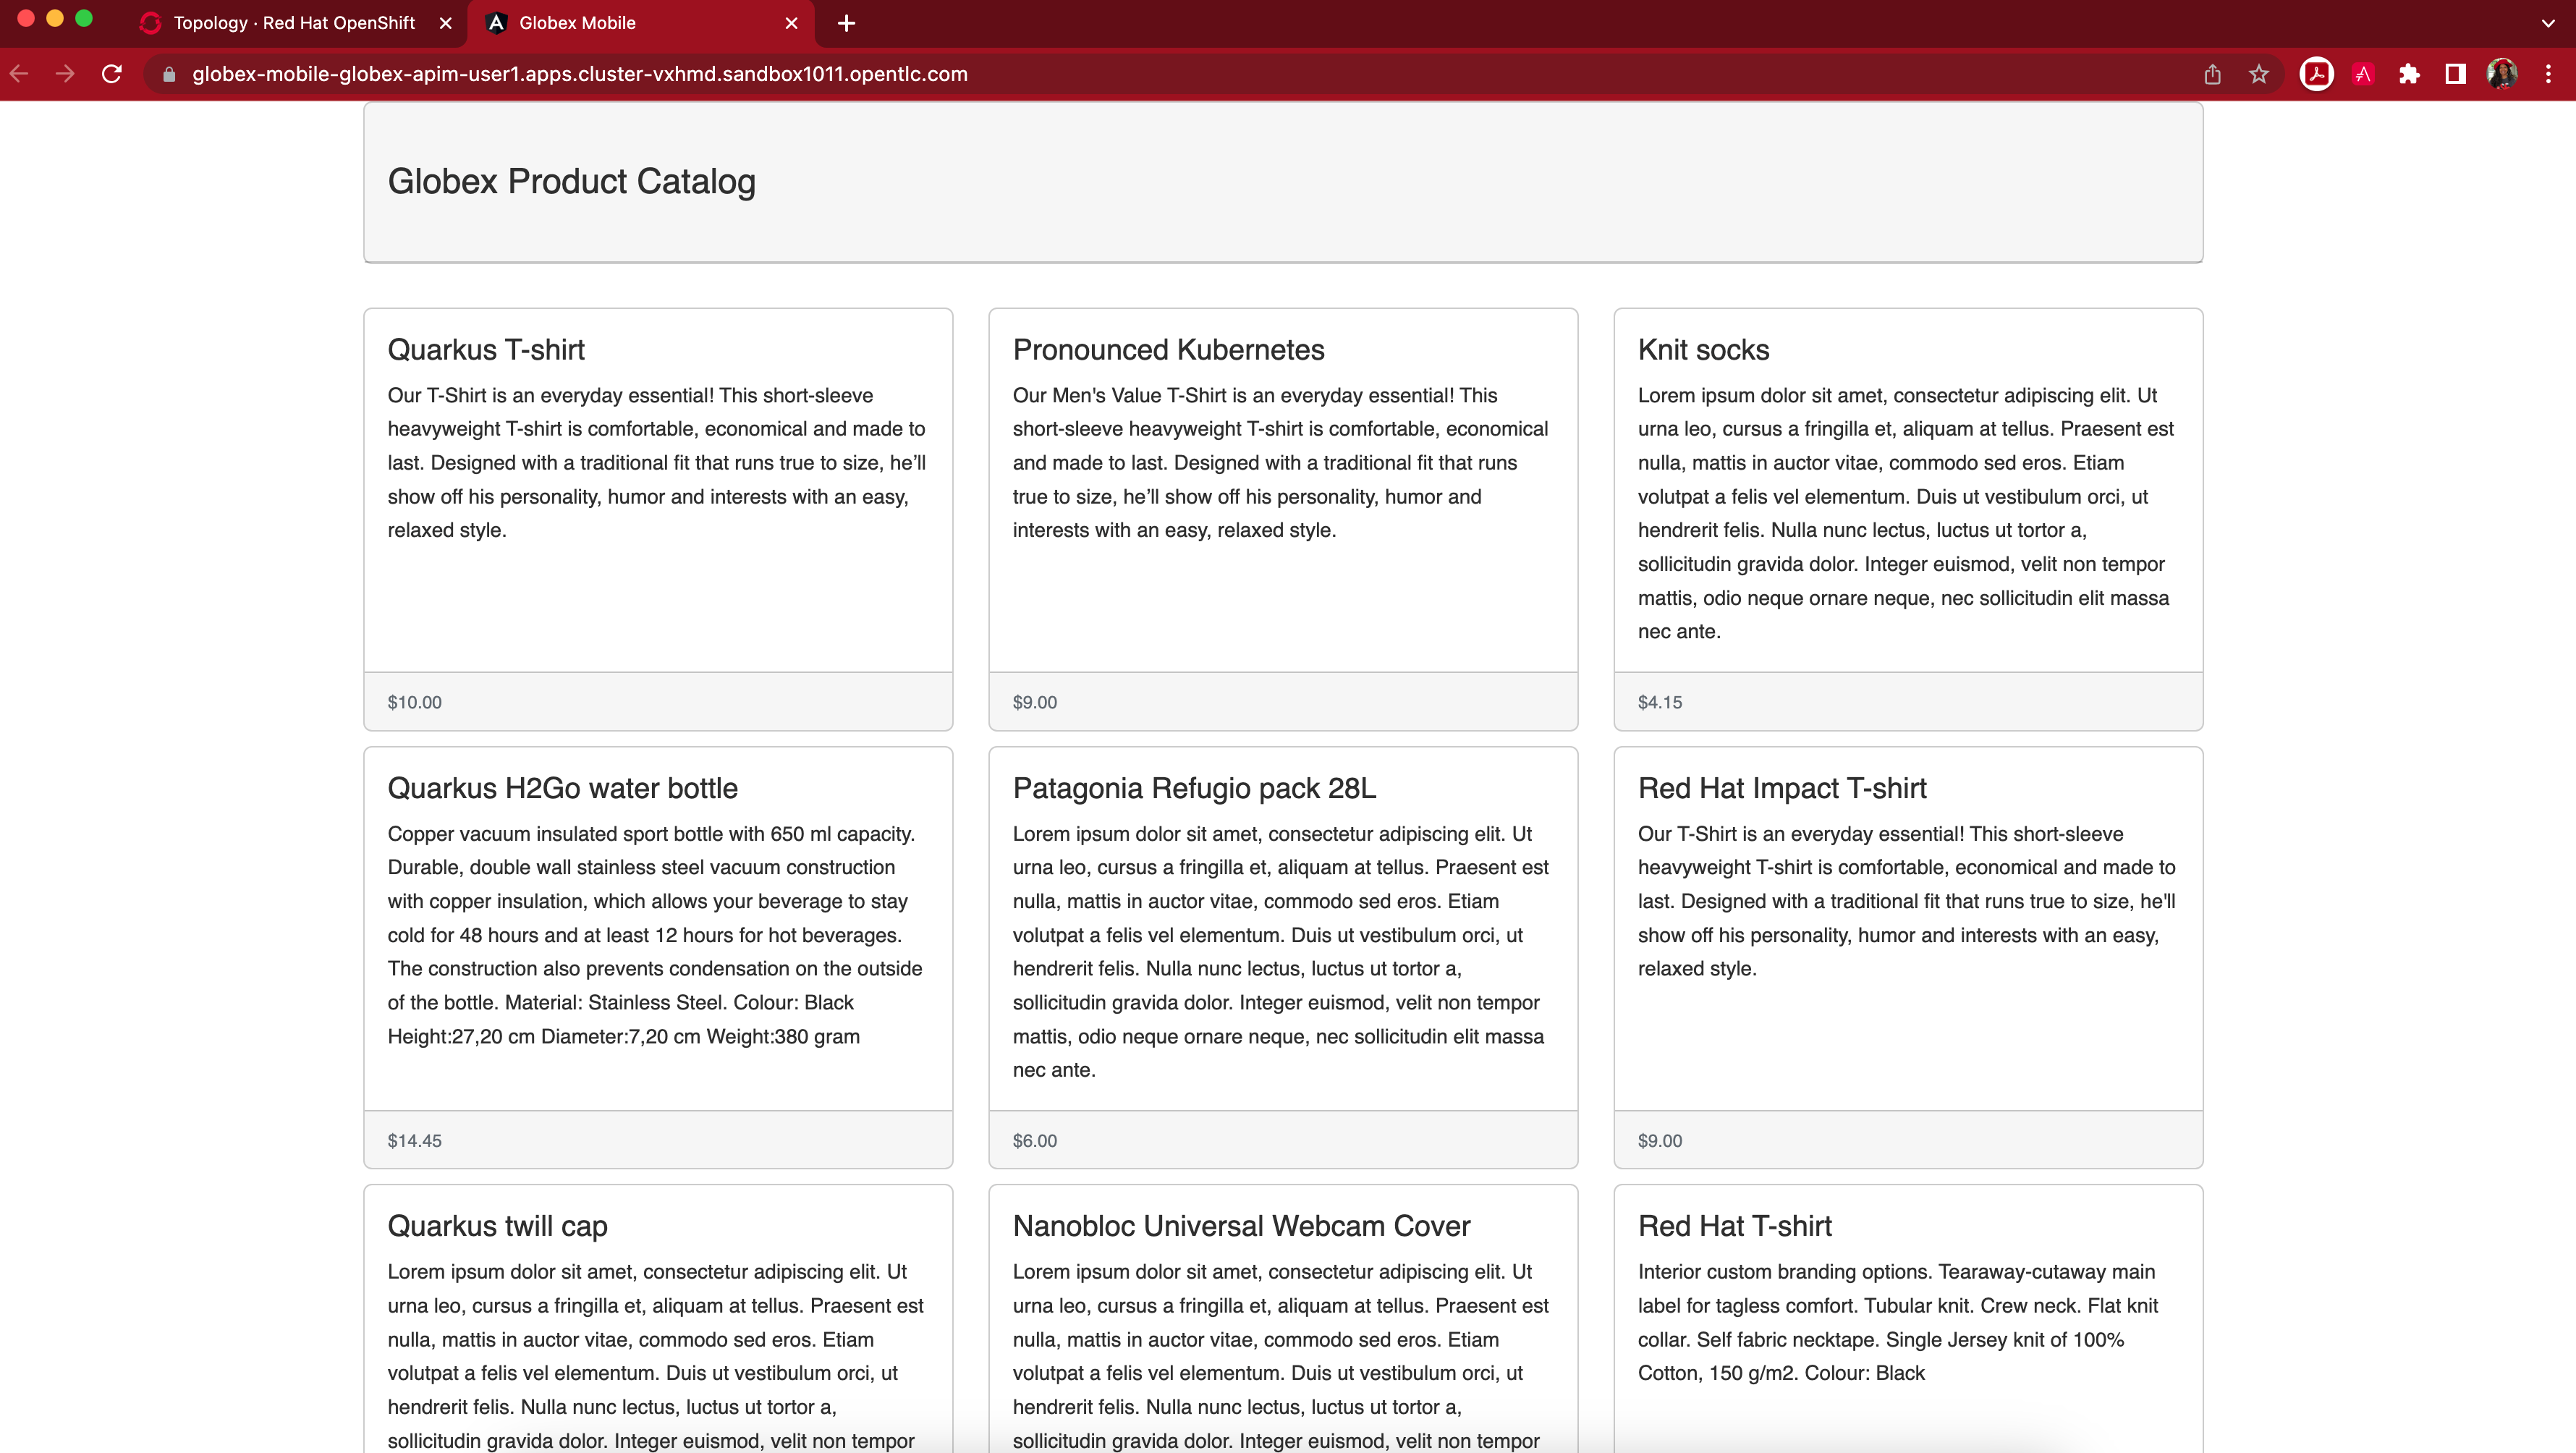Select the Red Hat Impact T-shirt title

[x=1781, y=788]
